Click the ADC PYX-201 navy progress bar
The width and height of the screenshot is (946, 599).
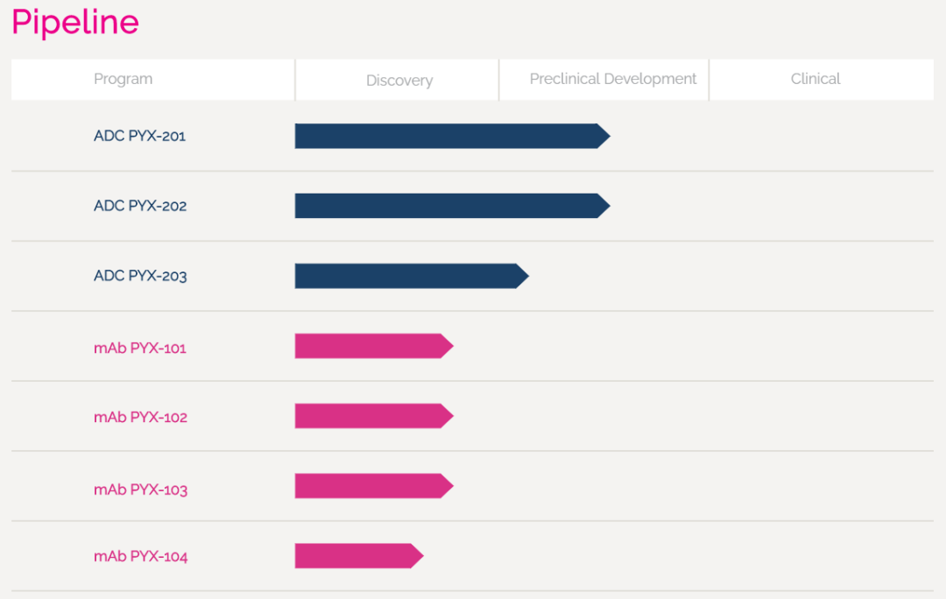(447, 136)
